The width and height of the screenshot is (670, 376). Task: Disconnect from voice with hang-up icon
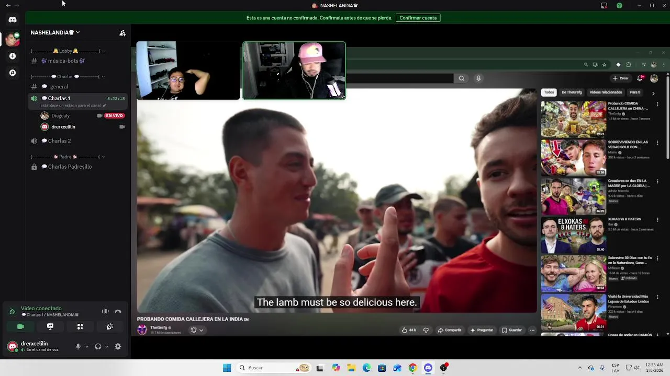coord(118,311)
